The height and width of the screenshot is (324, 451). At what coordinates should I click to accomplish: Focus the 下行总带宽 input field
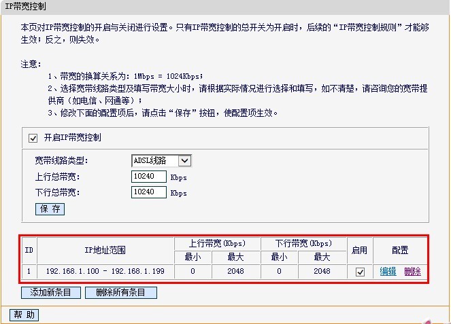pyautogui.click(x=149, y=192)
